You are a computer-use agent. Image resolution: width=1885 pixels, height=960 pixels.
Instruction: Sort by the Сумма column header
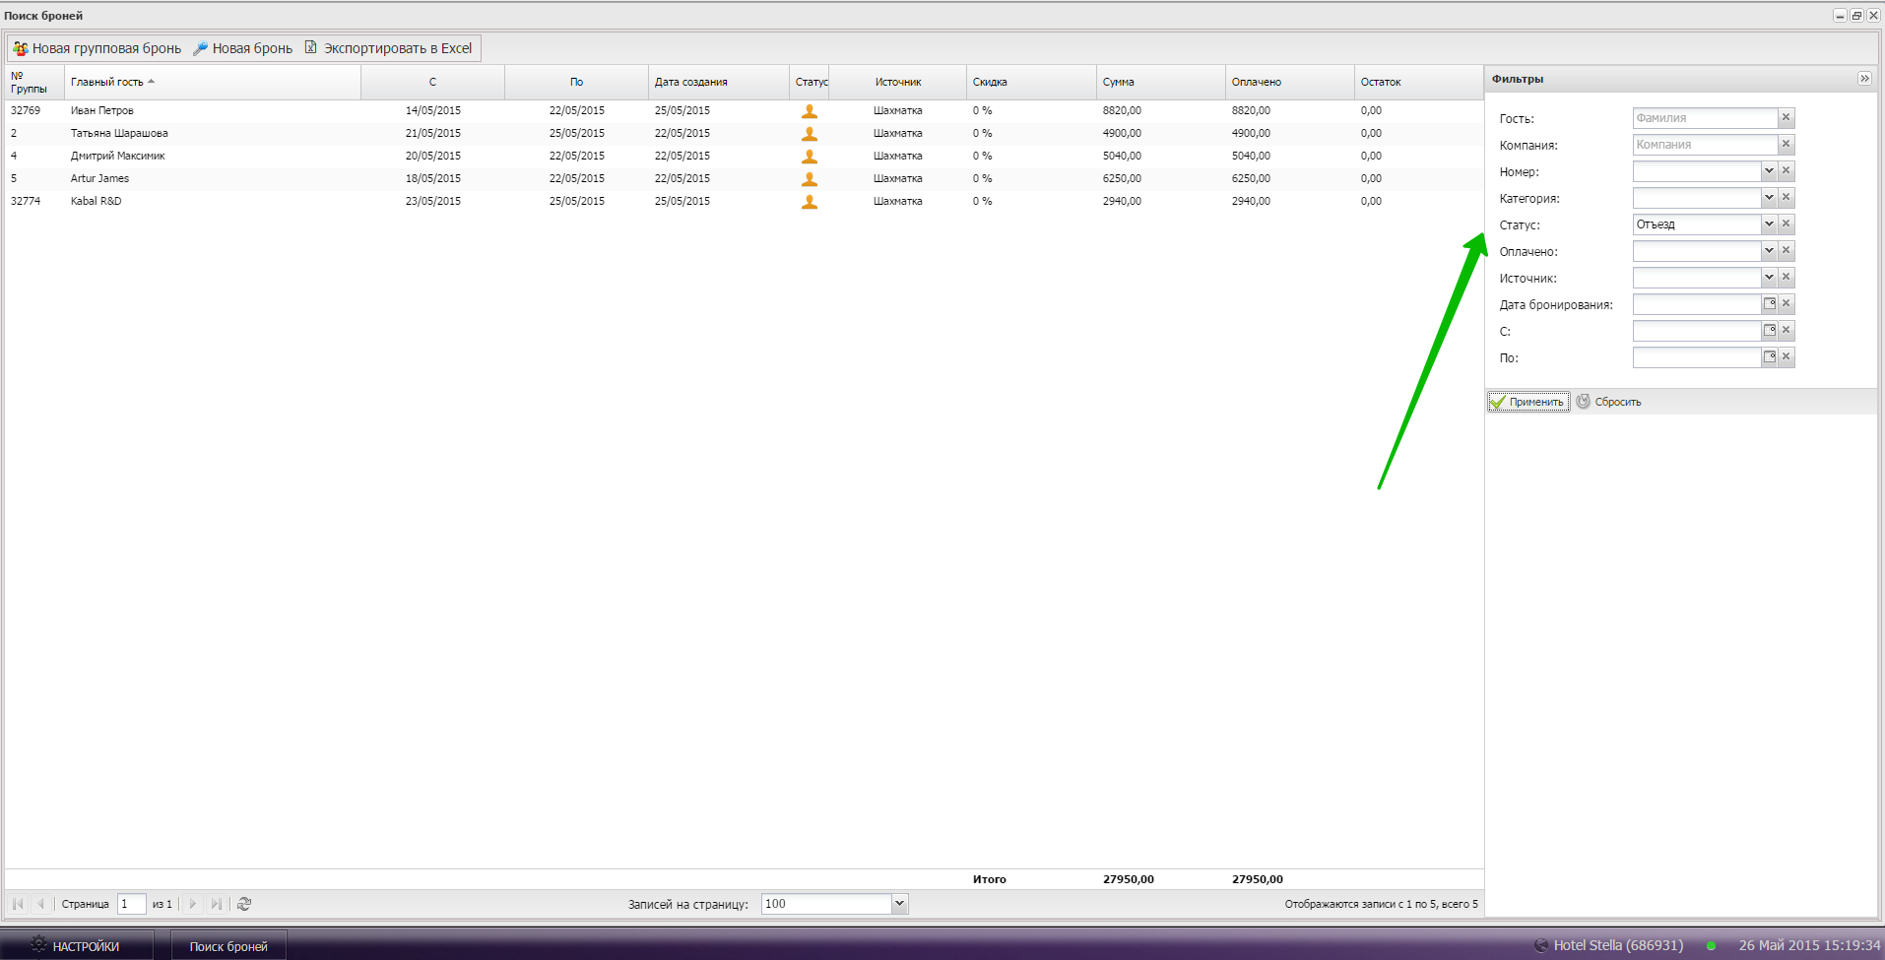click(1119, 83)
